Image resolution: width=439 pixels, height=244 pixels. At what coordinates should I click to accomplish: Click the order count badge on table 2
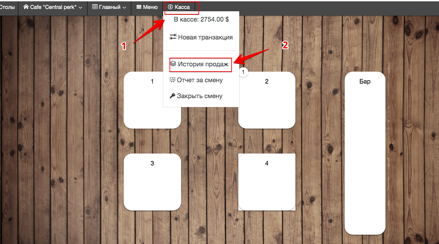(243, 72)
